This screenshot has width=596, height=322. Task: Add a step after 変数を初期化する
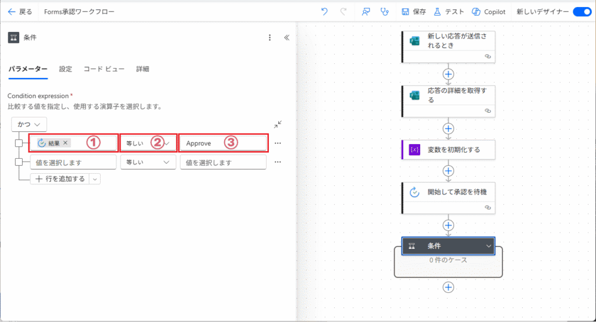click(x=448, y=171)
